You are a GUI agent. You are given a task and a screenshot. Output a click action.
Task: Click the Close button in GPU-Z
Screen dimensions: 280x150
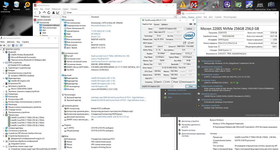[190, 86]
